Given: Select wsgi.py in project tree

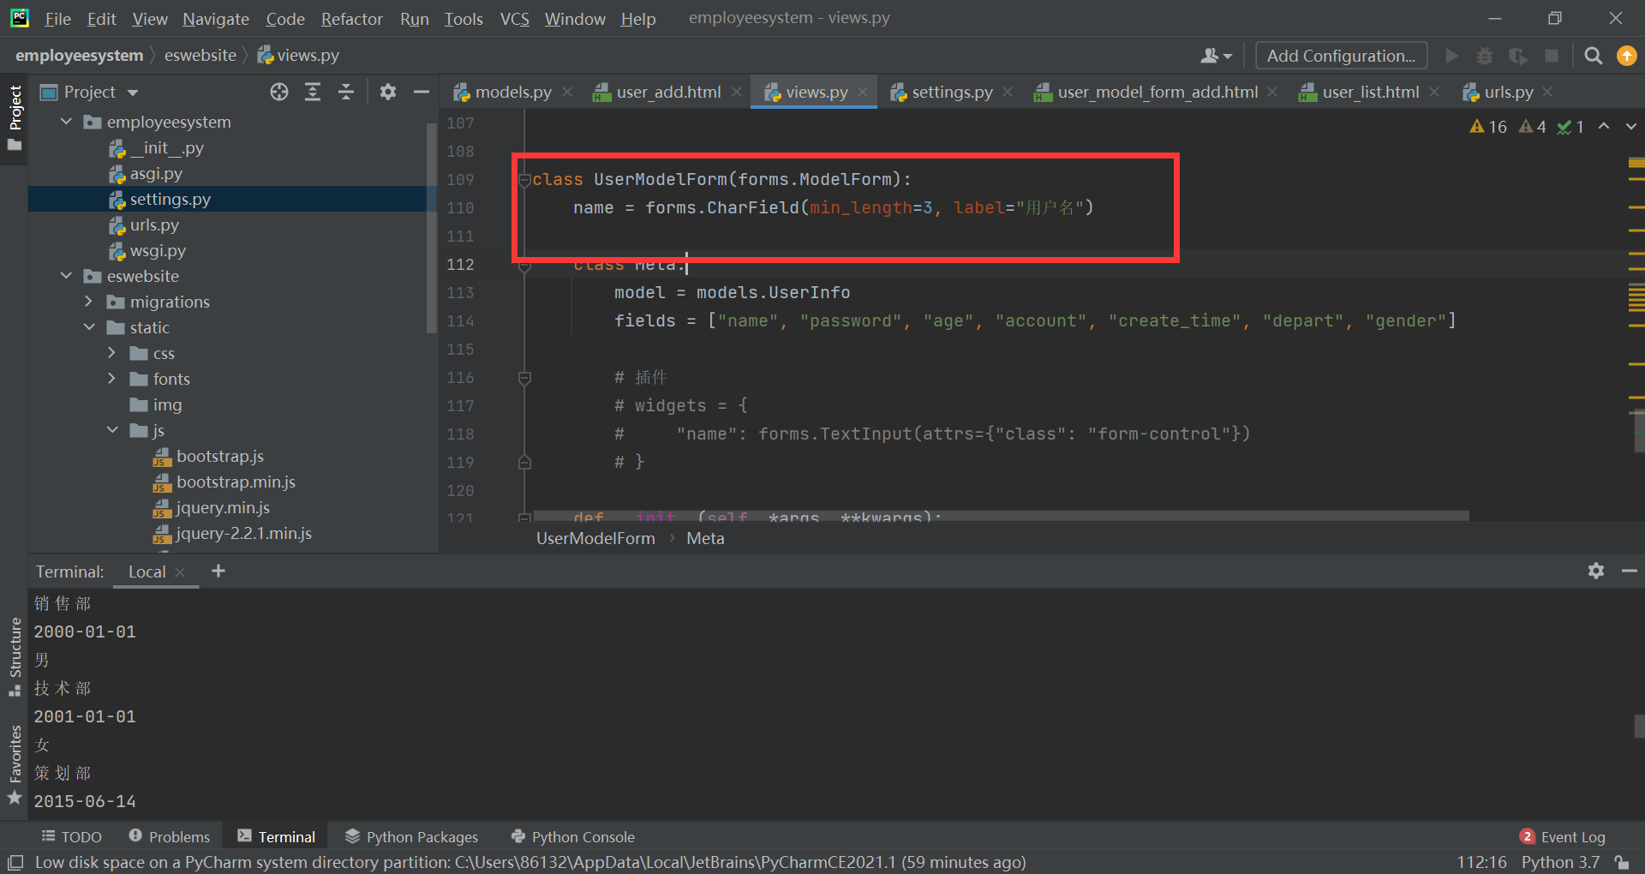Looking at the screenshot, I should pyautogui.click(x=158, y=250).
